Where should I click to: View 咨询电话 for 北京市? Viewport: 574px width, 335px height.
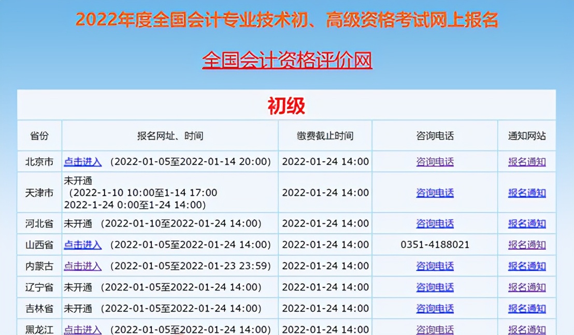point(435,161)
